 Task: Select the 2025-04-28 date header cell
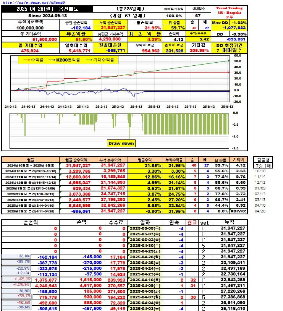(47, 9)
